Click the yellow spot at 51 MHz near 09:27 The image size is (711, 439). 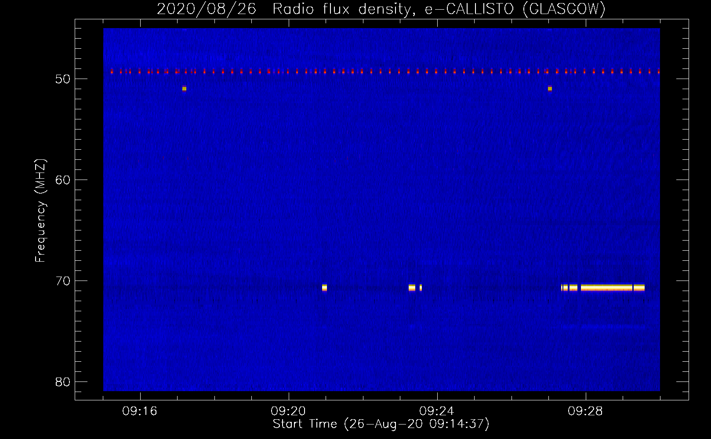coord(550,89)
